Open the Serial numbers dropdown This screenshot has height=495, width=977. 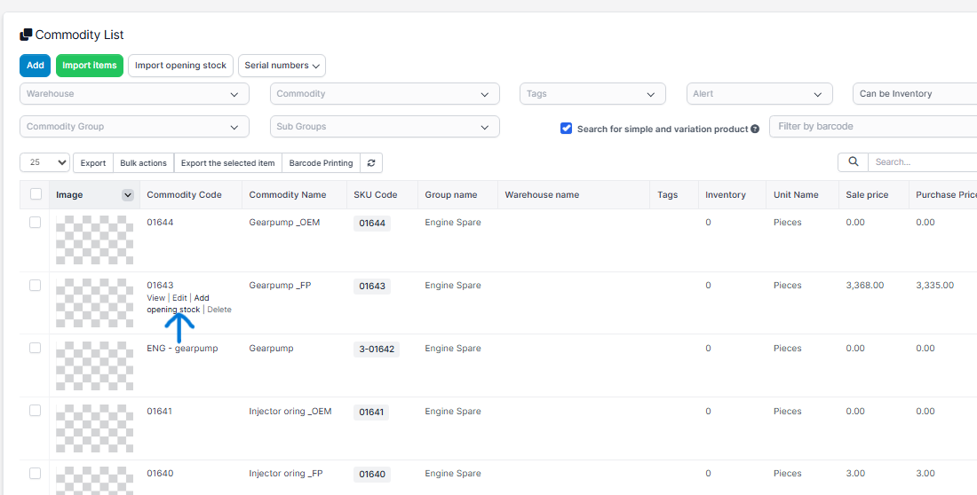[x=282, y=66]
